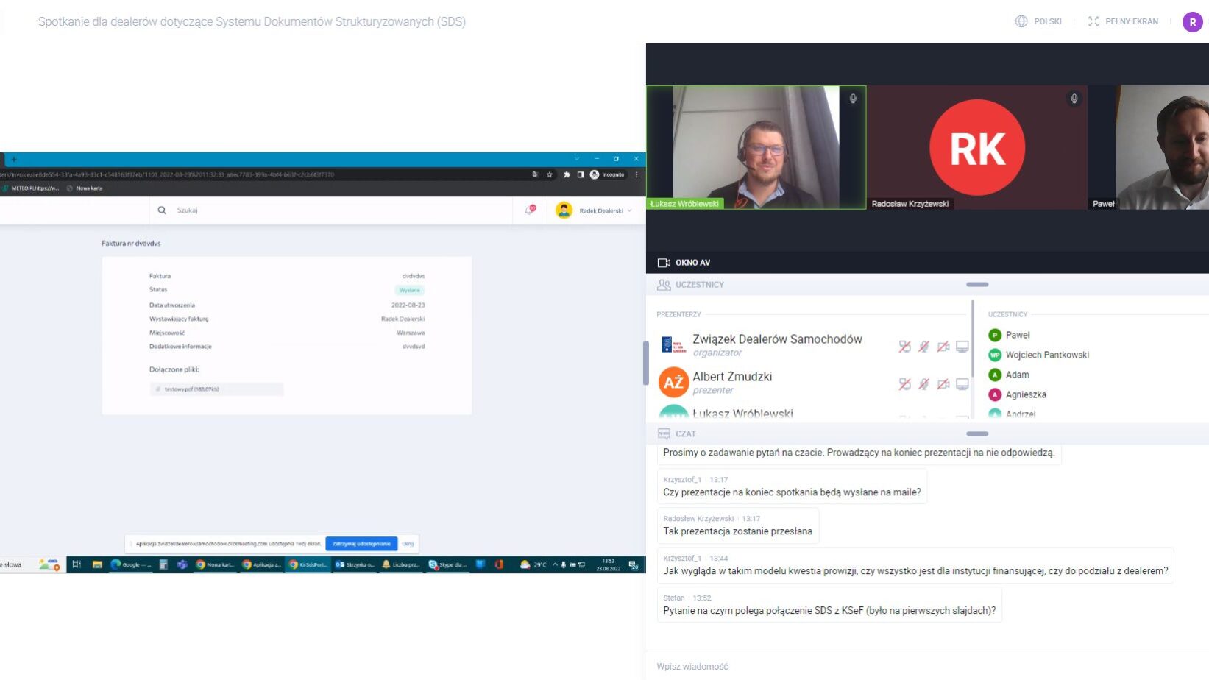
Task: Click the OKNO AV camera icon
Action: tap(664, 263)
